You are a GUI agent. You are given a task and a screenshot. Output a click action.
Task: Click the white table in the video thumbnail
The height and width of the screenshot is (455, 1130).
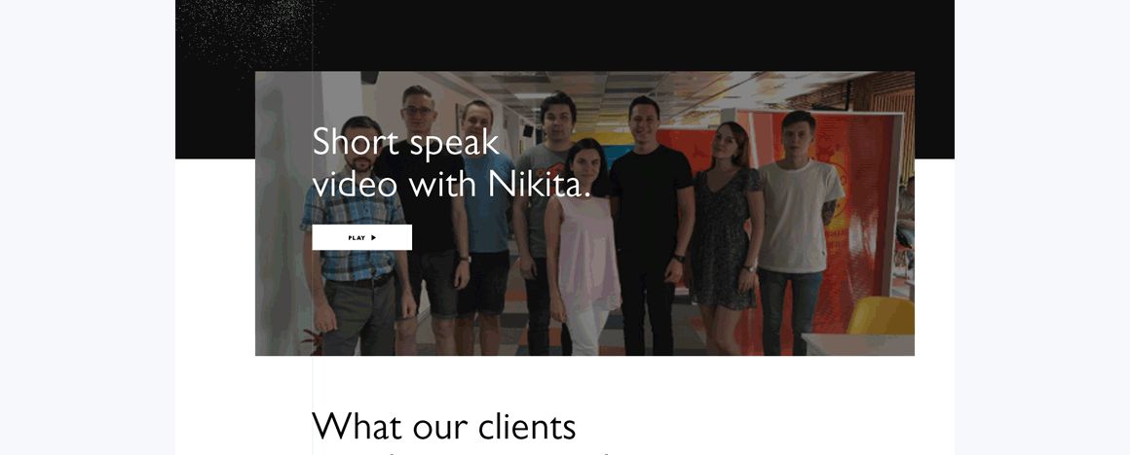857,345
